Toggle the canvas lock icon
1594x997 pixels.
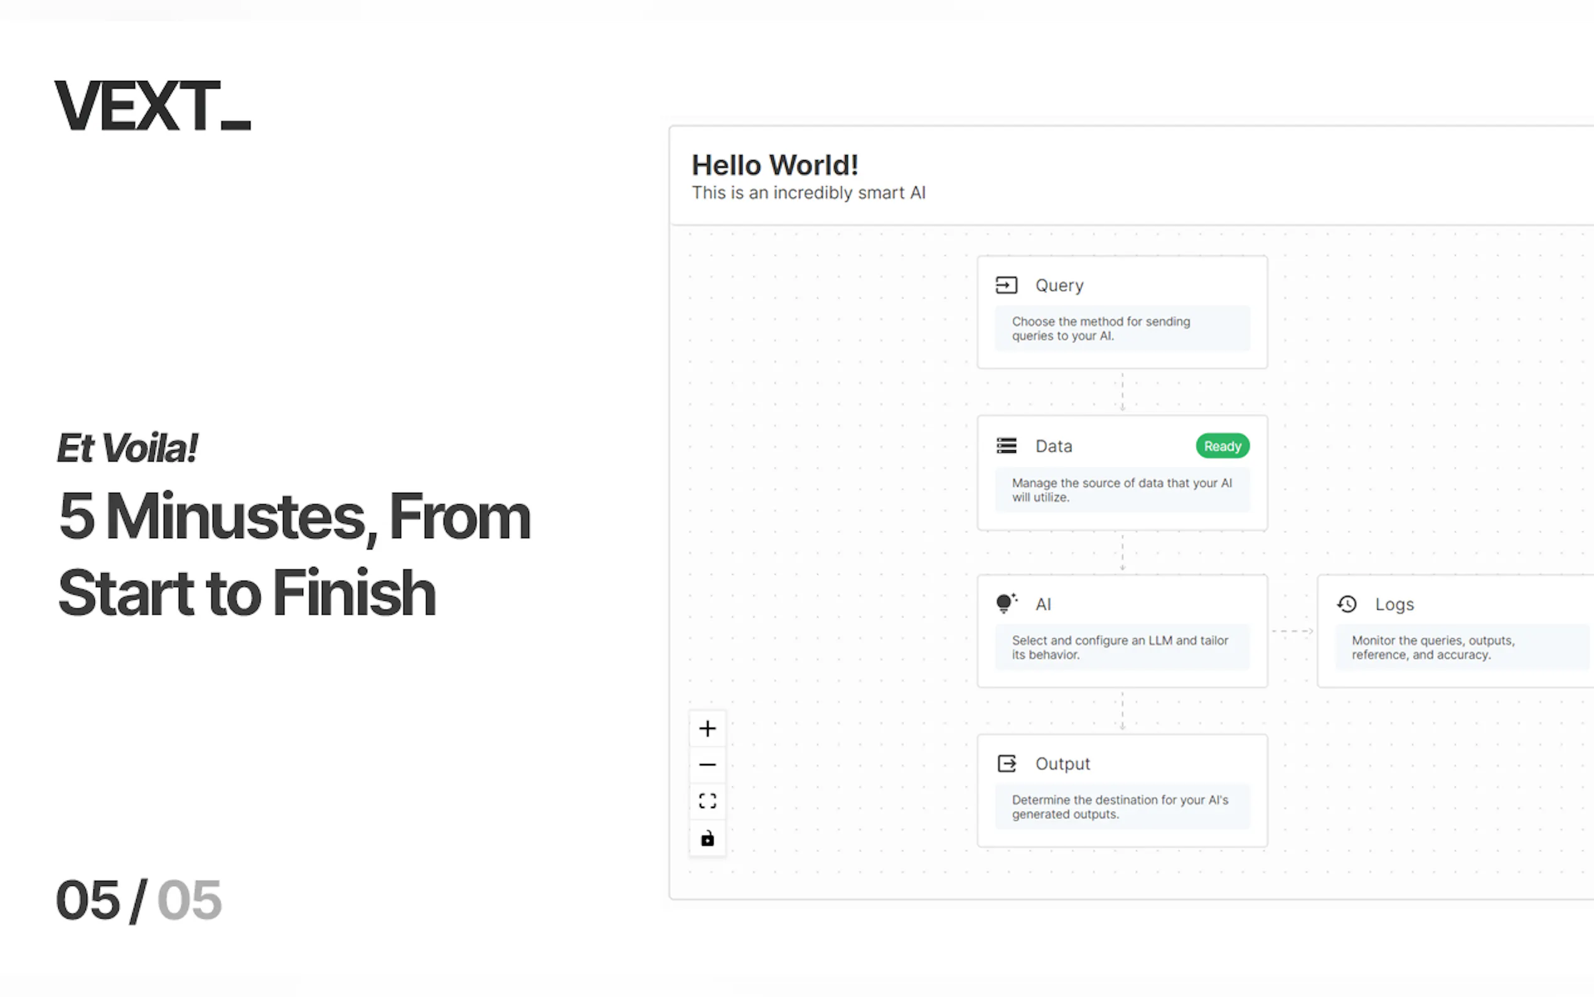[x=708, y=839]
